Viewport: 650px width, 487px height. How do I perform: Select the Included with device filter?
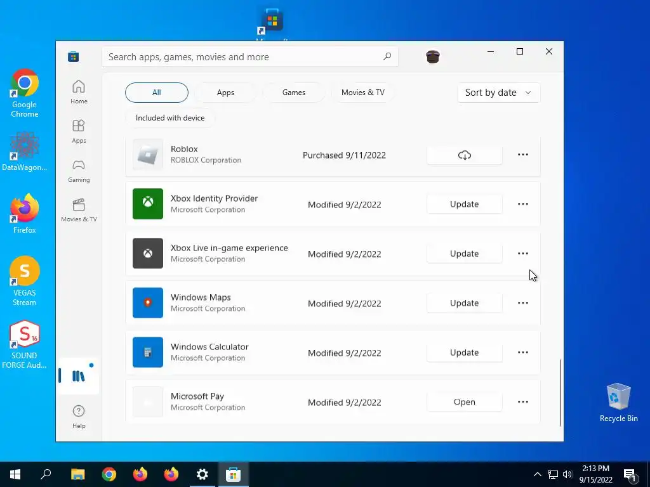click(170, 118)
